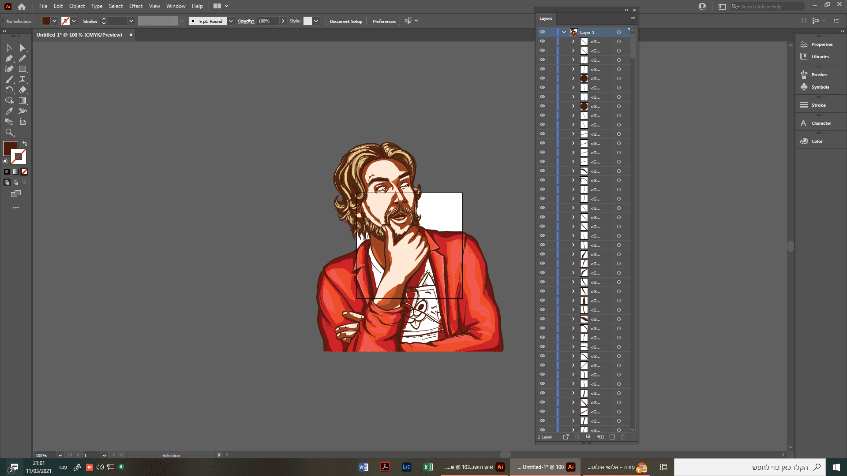This screenshot has width=847, height=476.
Task: Select the Gradient tool
Action: pyautogui.click(x=22, y=100)
